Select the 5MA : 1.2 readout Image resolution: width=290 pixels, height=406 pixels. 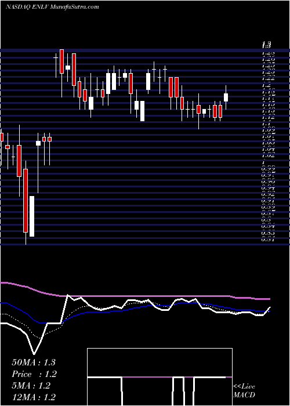[31, 386]
